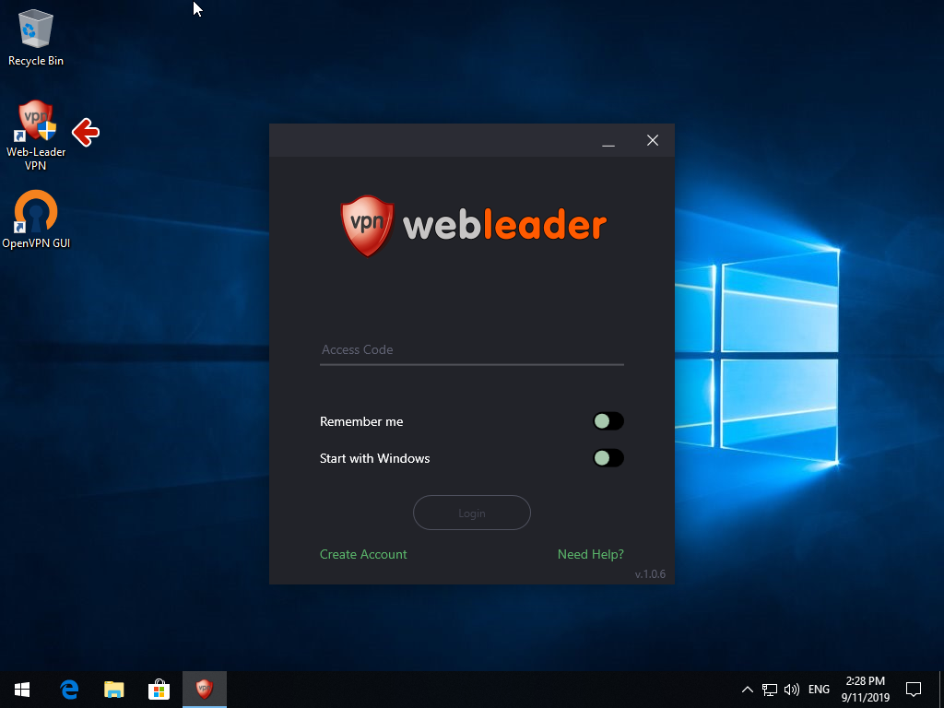The image size is (944, 708).
Task: Click the Access Code input field
Action: click(x=471, y=350)
